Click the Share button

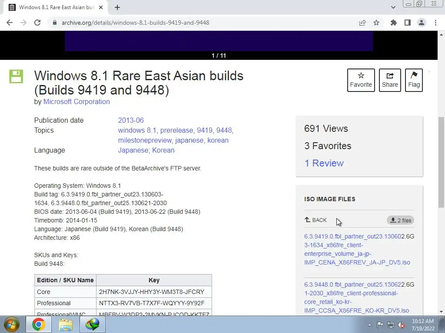[390, 80]
